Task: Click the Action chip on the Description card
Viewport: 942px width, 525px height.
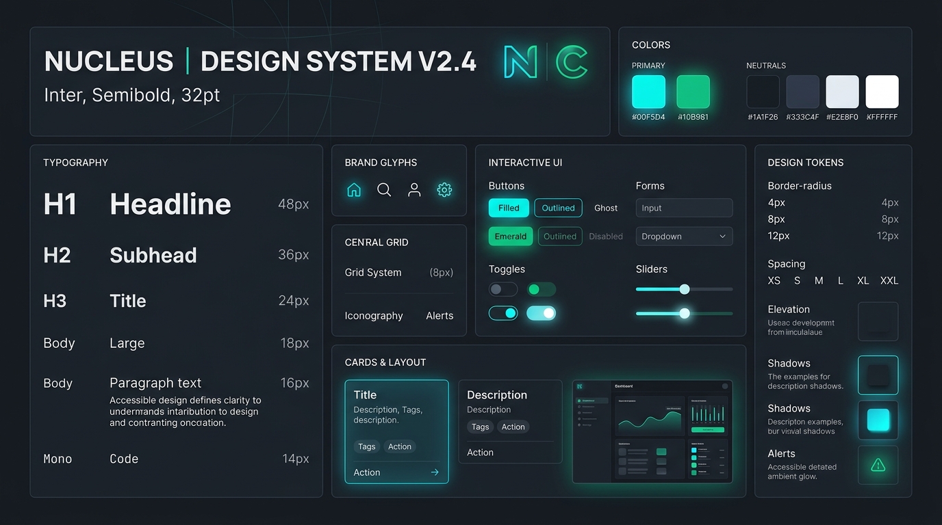Action: 513,427
